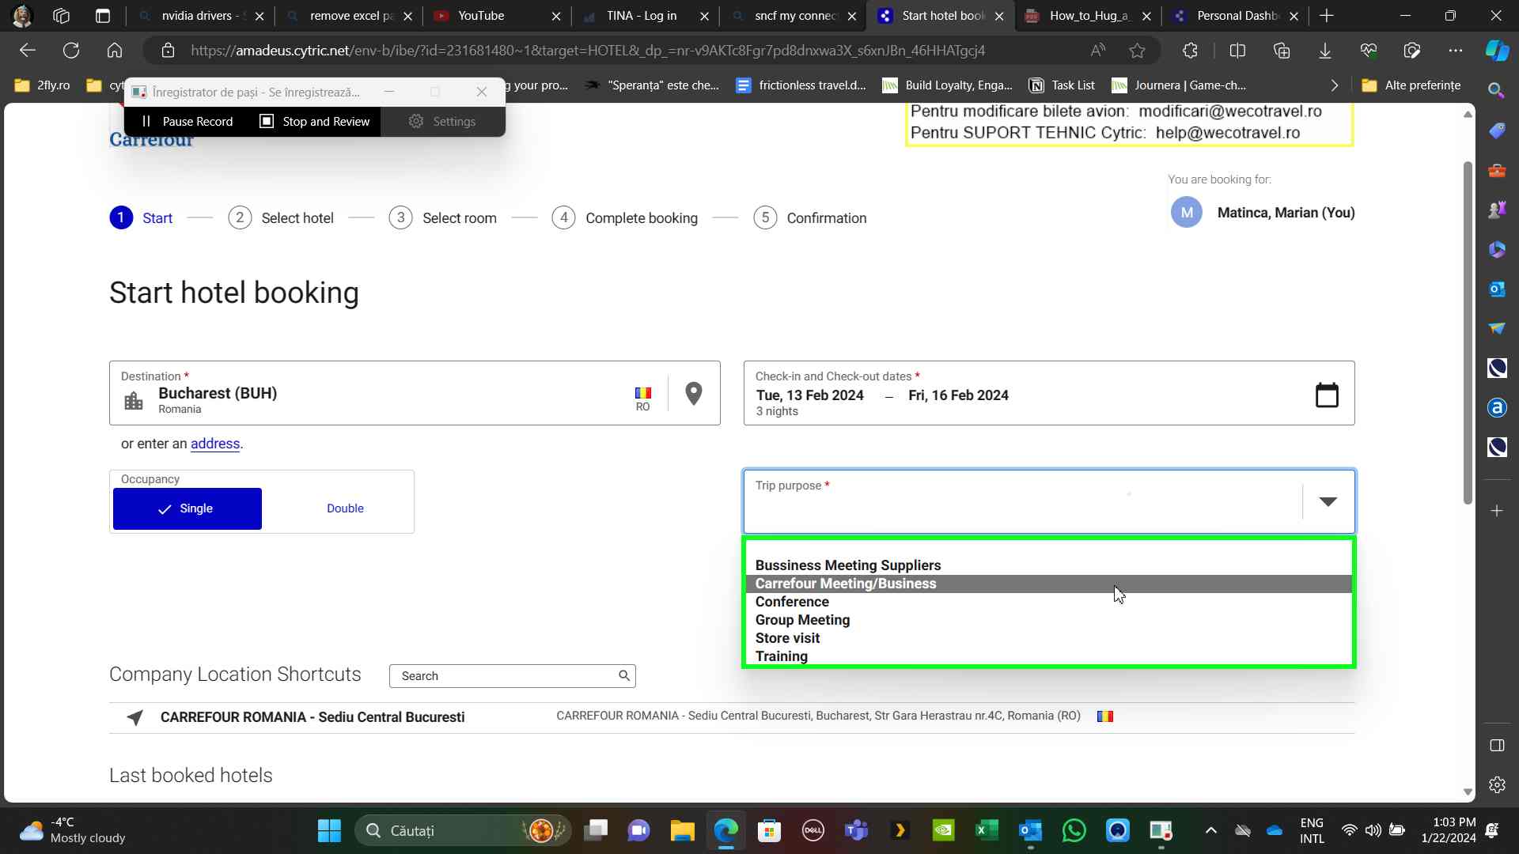The height and width of the screenshot is (854, 1519).
Task: Open browser Extensions puzzle icon
Action: tap(1190, 51)
